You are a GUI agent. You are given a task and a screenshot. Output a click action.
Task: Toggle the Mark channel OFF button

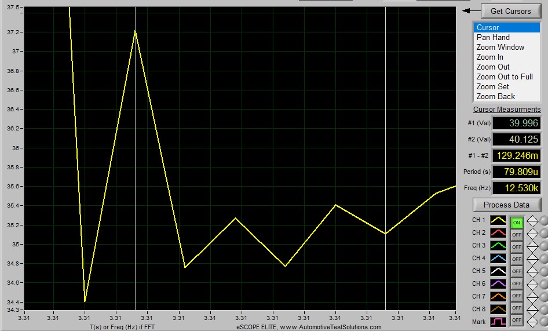pos(517,321)
